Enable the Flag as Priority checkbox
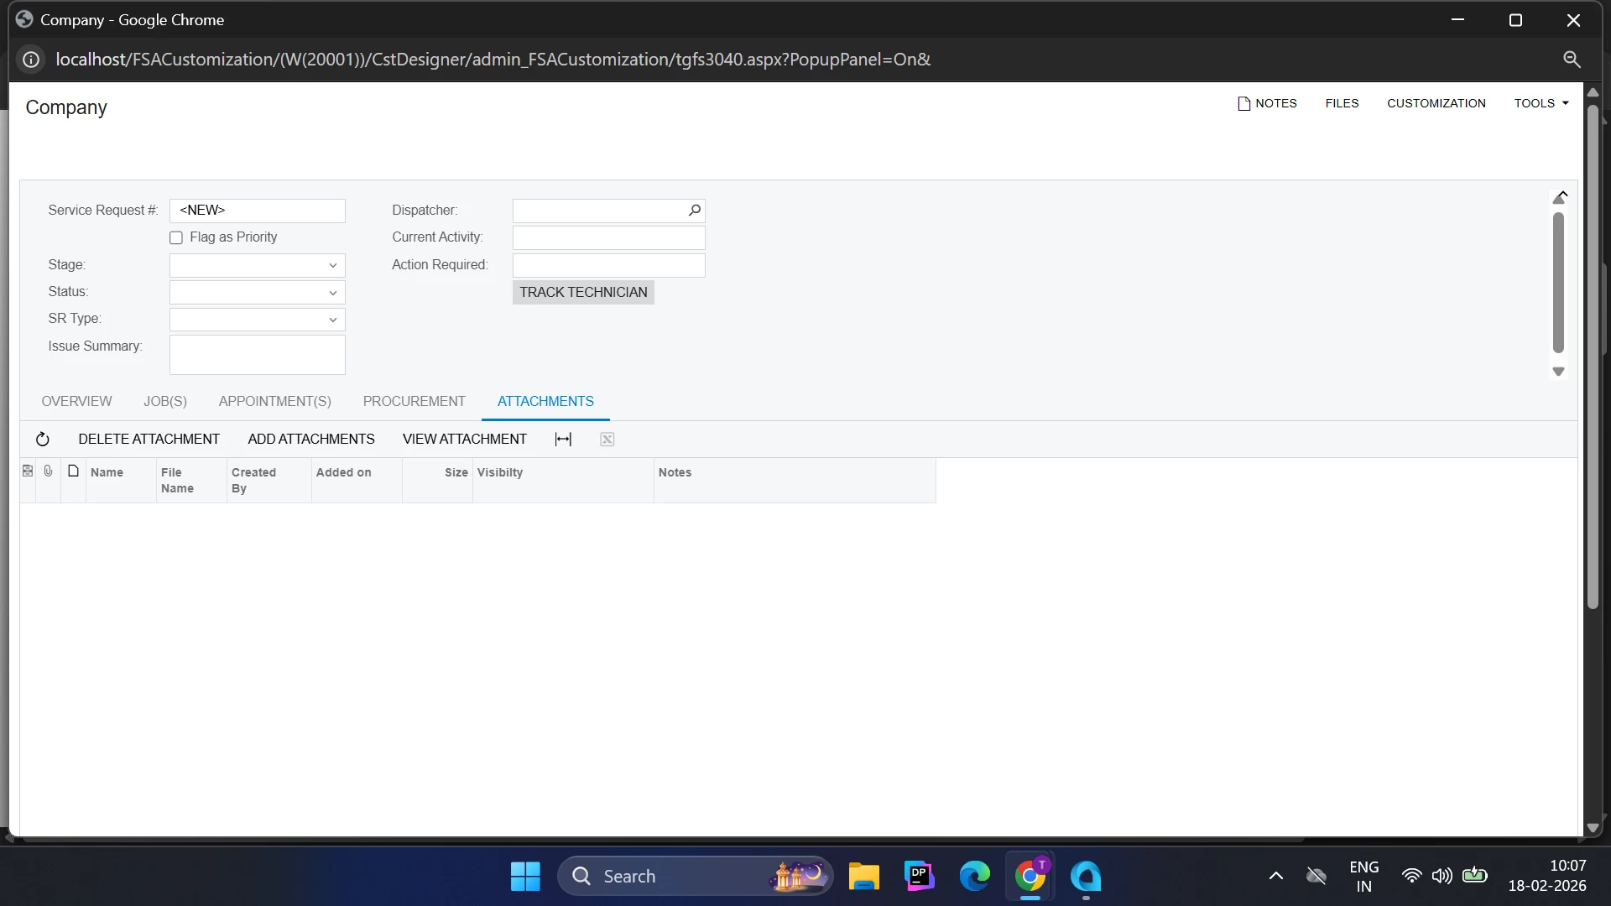This screenshot has width=1611, height=906. [x=176, y=238]
